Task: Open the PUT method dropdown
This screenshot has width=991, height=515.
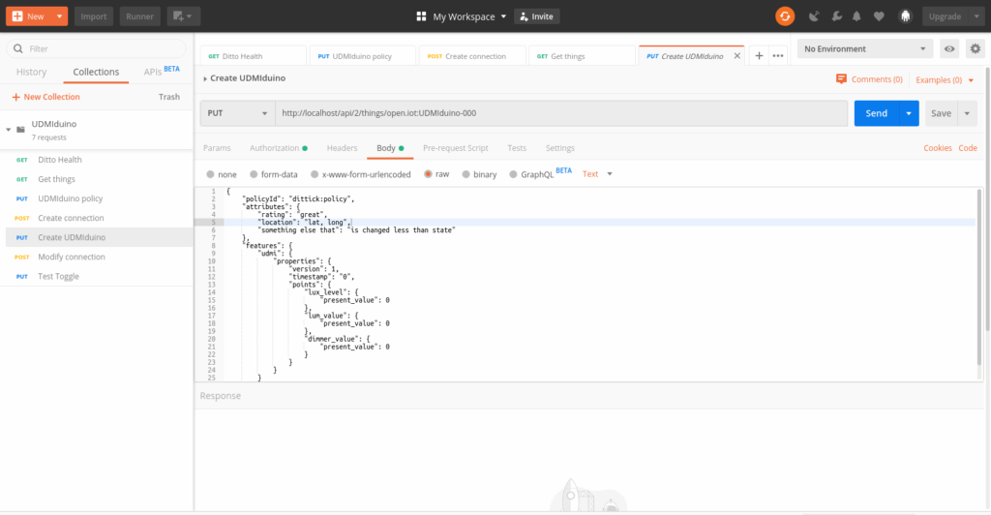Action: 238,113
